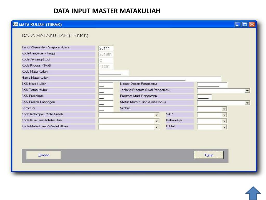Open the Kode-Mata-Kuliah-Wajib/Pilihan dropdown
The width and height of the screenshot is (266, 200).
(x=157, y=127)
